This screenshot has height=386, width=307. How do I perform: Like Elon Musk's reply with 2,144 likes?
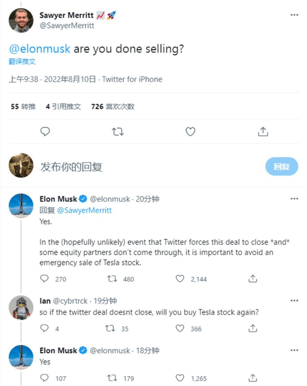[180, 279]
